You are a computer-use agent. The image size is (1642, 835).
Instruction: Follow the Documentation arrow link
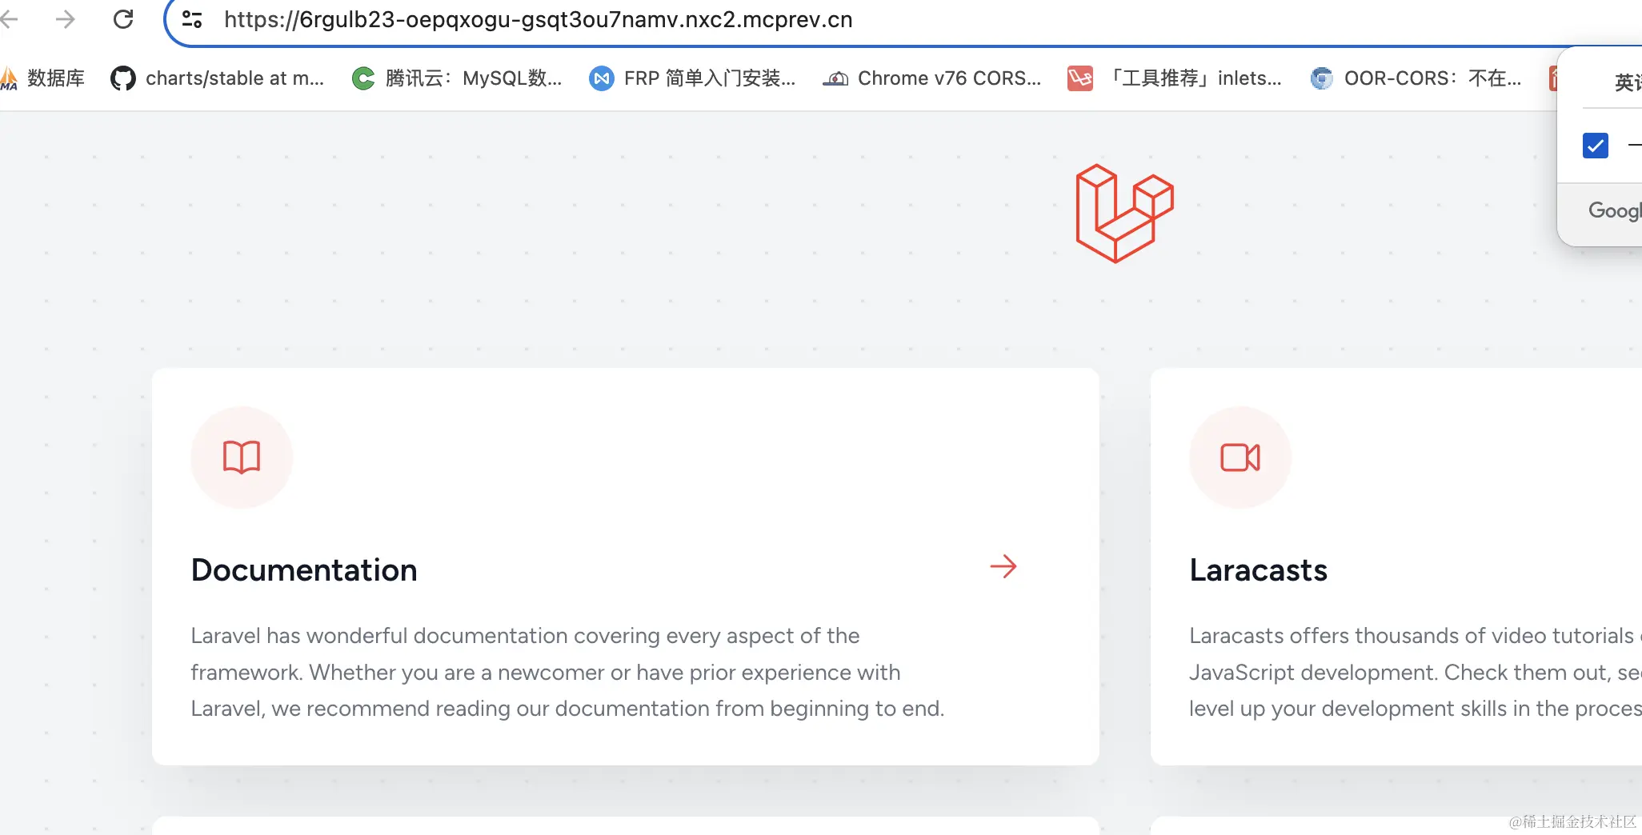coord(1003,566)
